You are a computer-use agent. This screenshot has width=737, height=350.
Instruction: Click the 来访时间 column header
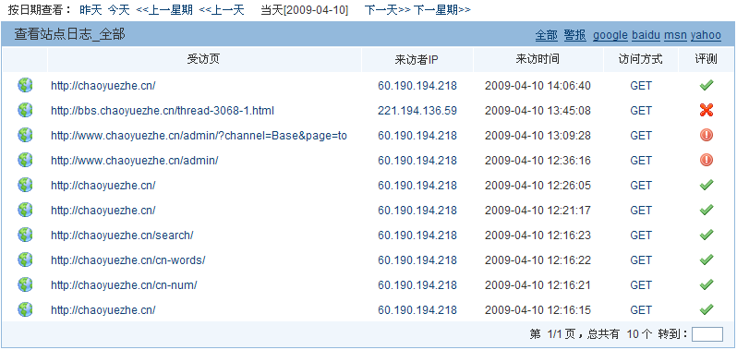tap(538, 60)
